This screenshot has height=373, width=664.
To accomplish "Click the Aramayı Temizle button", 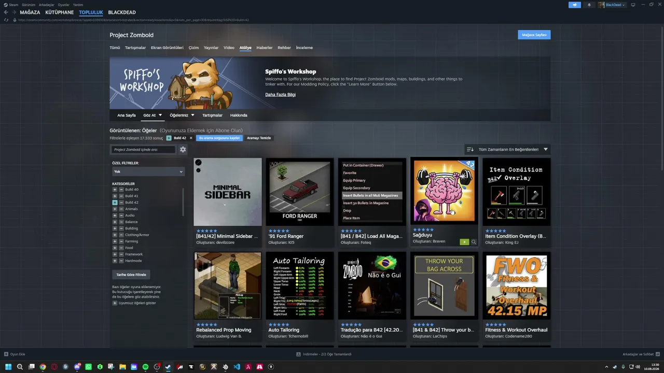I will (x=259, y=138).
